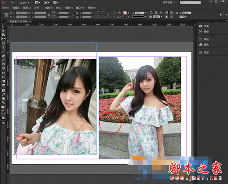
Task: Click the reference point locator grid
Action: [x=6, y=15]
